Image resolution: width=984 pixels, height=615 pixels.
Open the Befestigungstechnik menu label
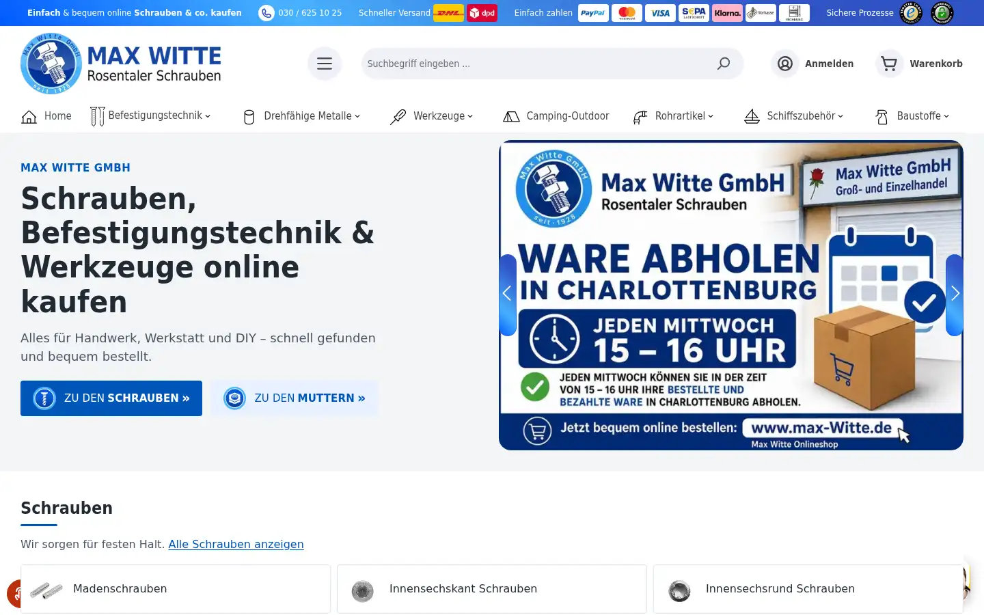(155, 115)
